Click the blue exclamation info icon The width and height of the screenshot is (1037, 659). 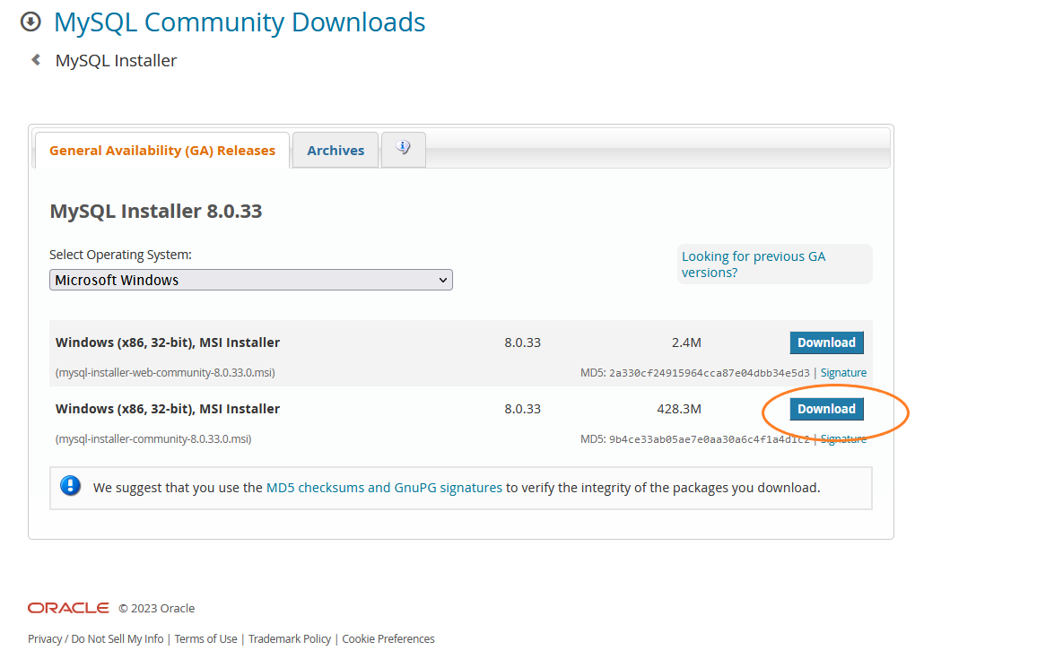70,487
